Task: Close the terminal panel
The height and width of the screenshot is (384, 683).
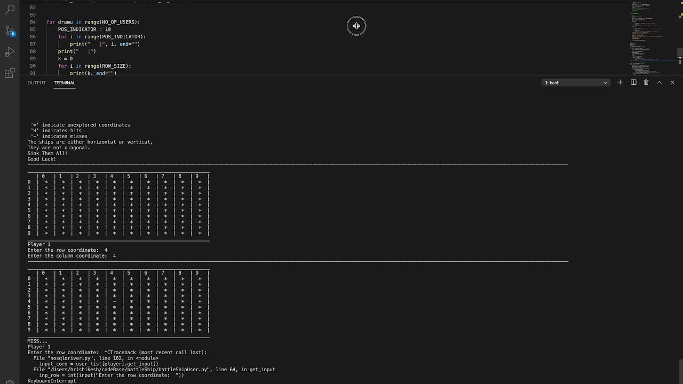Action: click(x=672, y=83)
